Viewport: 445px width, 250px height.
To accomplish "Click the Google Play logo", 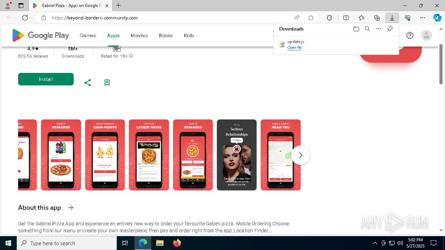I will (x=41, y=35).
